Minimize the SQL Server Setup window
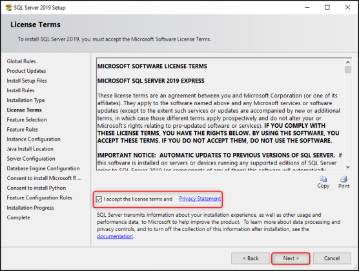The height and width of the screenshot is (271, 359). [307, 7]
